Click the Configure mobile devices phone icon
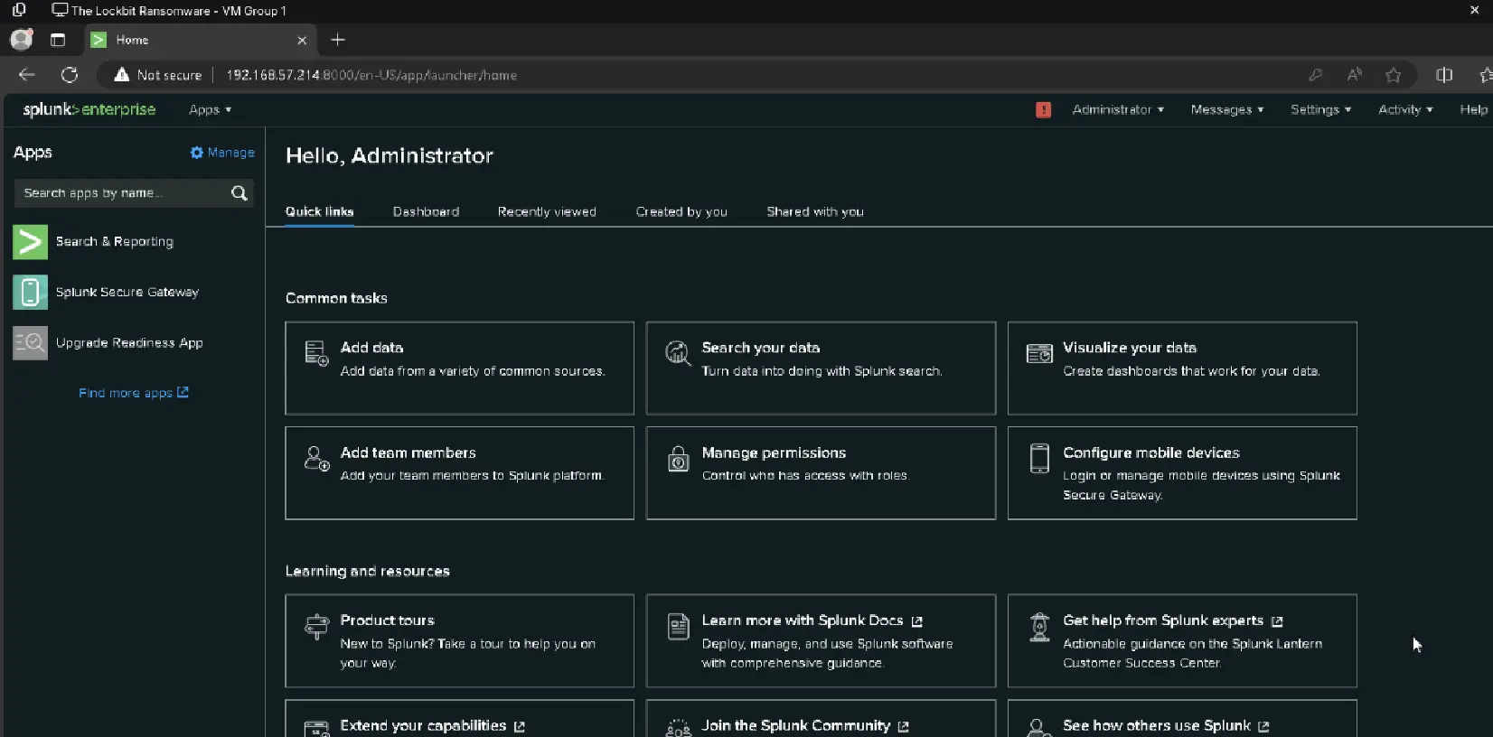The width and height of the screenshot is (1493, 737). pyautogui.click(x=1039, y=458)
